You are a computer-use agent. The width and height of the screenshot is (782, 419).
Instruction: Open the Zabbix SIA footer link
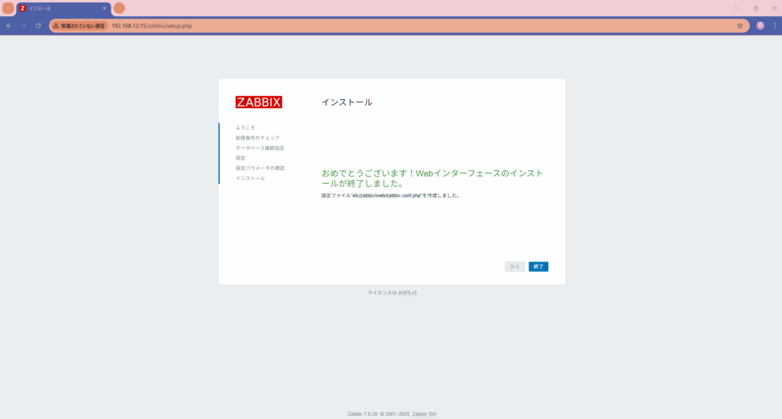pos(424,414)
